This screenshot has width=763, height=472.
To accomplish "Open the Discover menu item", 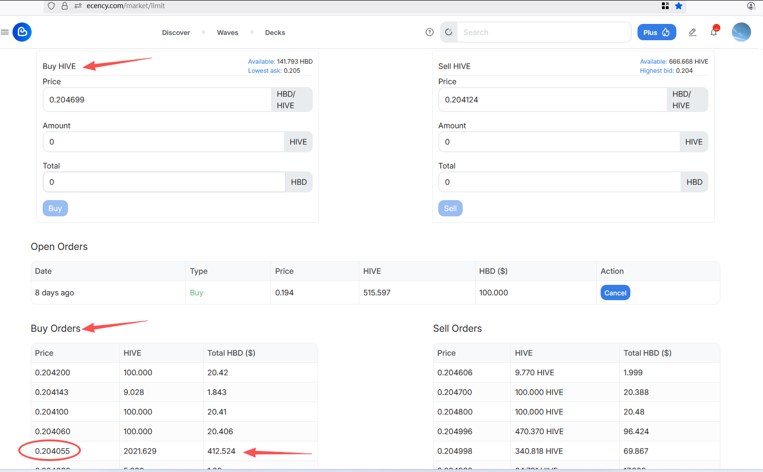I will click(x=176, y=33).
